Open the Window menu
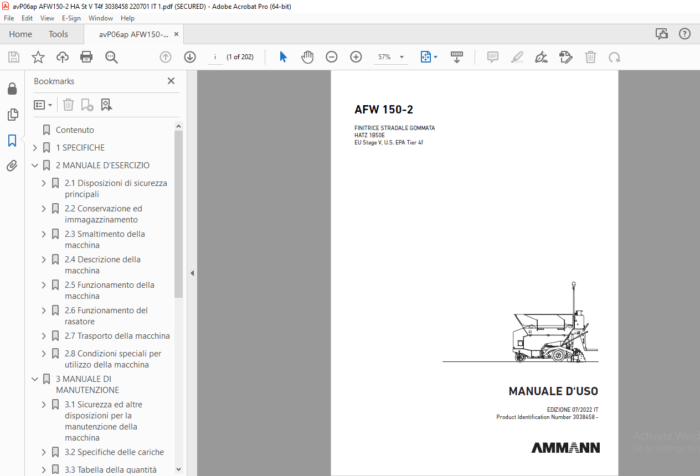The width and height of the screenshot is (700, 476). (x=101, y=18)
